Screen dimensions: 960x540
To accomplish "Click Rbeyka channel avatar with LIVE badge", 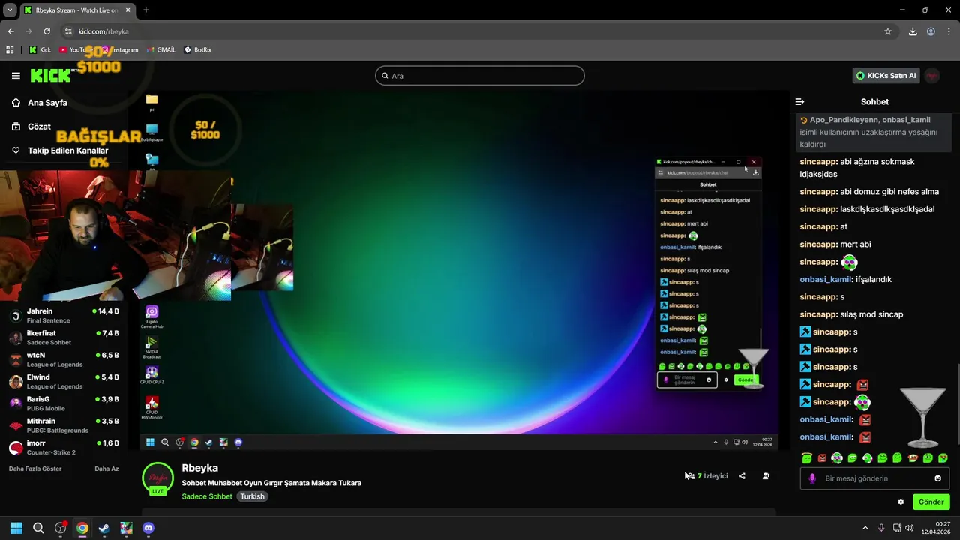I will 157,479.
